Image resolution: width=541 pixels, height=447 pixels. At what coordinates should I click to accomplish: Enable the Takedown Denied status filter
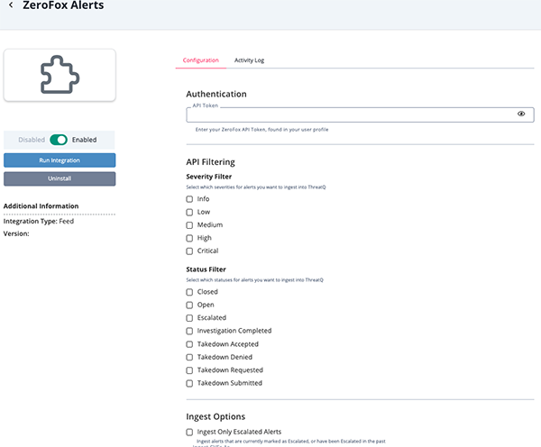[189, 357]
